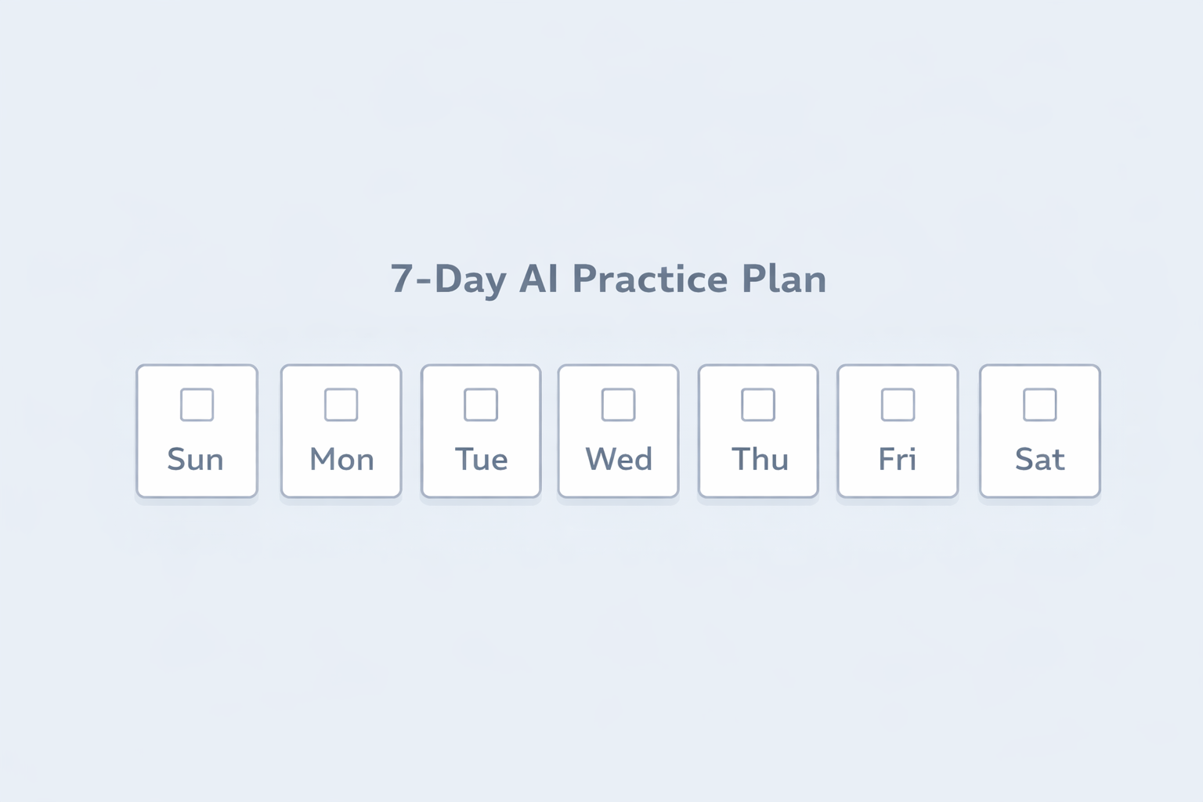Select the Sat day card

tap(1039, 430)
